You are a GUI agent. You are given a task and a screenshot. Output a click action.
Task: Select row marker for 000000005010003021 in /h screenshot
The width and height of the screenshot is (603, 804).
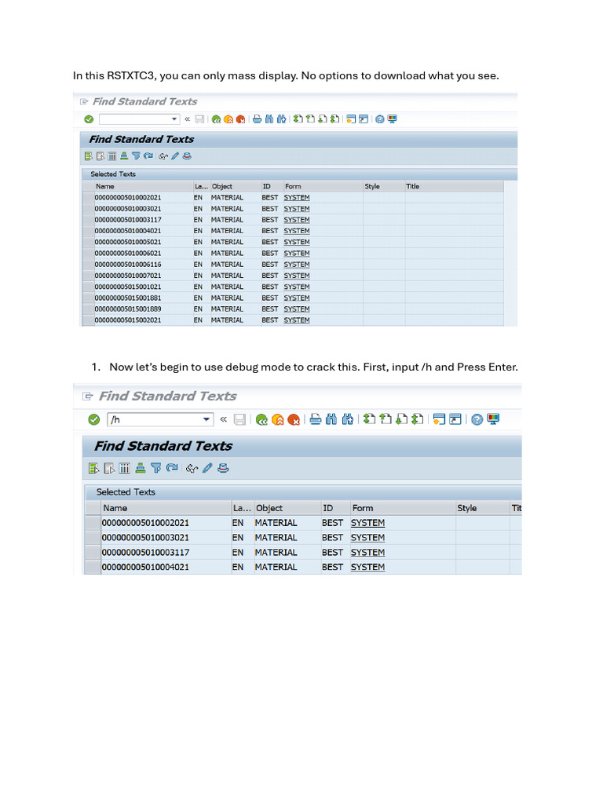[93, 538]
